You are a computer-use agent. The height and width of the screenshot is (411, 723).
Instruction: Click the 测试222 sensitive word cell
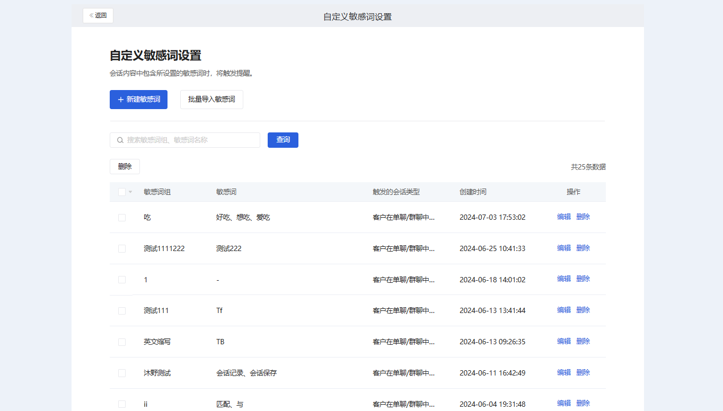tap(229, 248)
